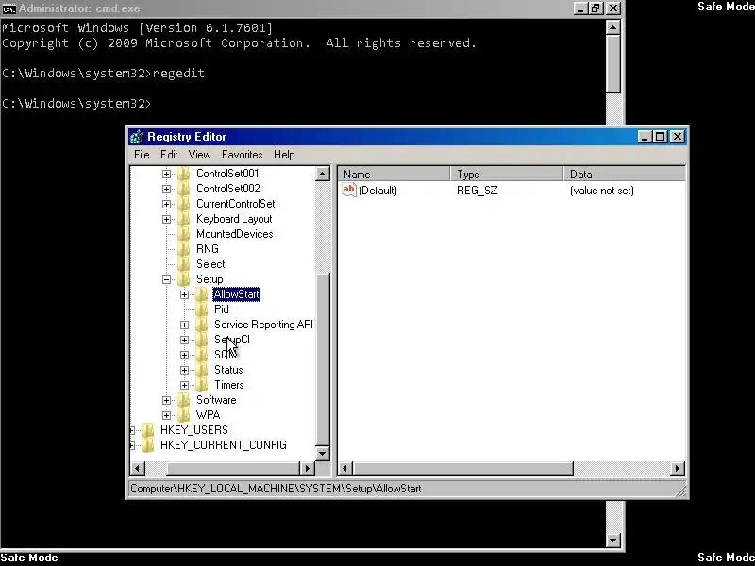Image resolution: width=755 pixels, height=566 pixels.
Task: Expand the AllowStart key
Action: [x=184, y=294]
